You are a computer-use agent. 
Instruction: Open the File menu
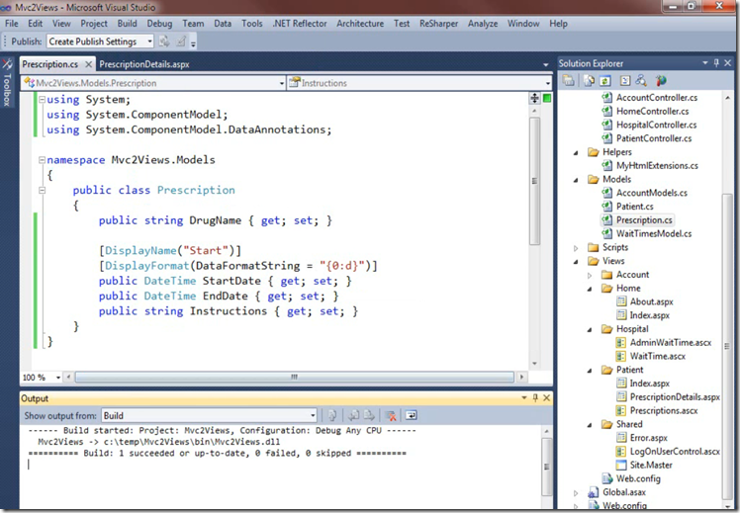point(12,24)
